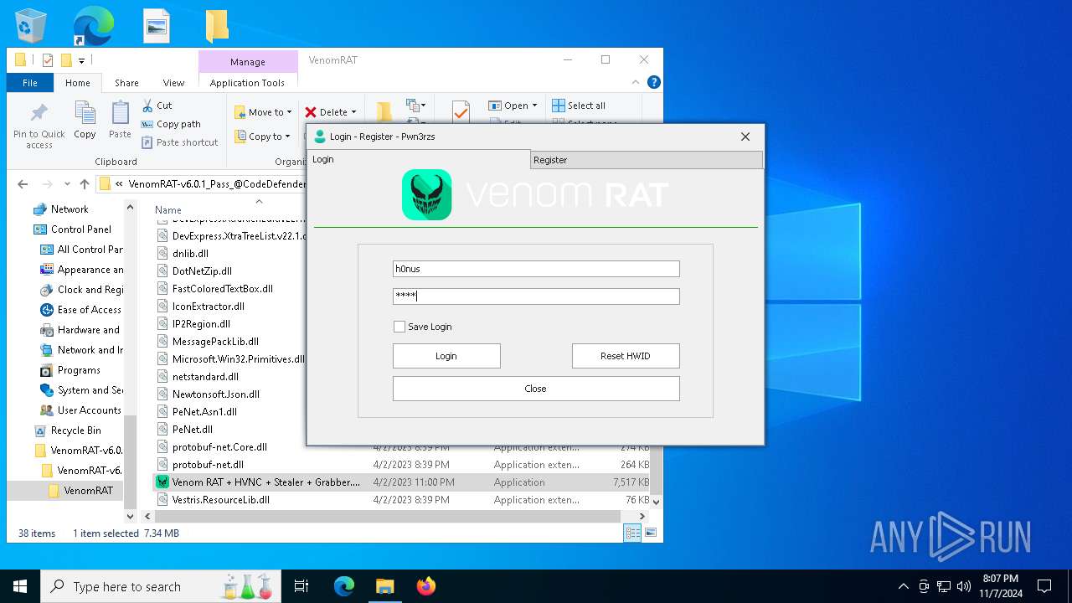Open the yellow folder on desktop
Image resolution: width=1072 pixels, height=603 pixels.
(x=216, y=25)
